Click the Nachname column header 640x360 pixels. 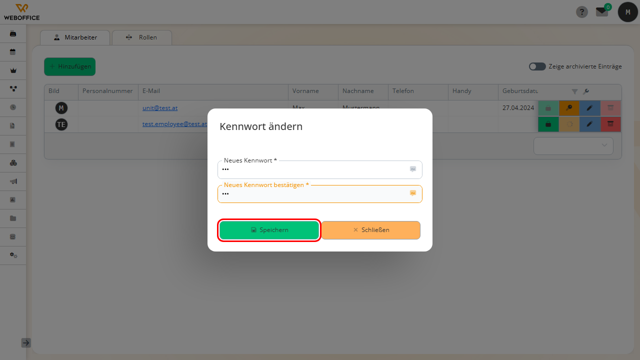pos(363,91)
